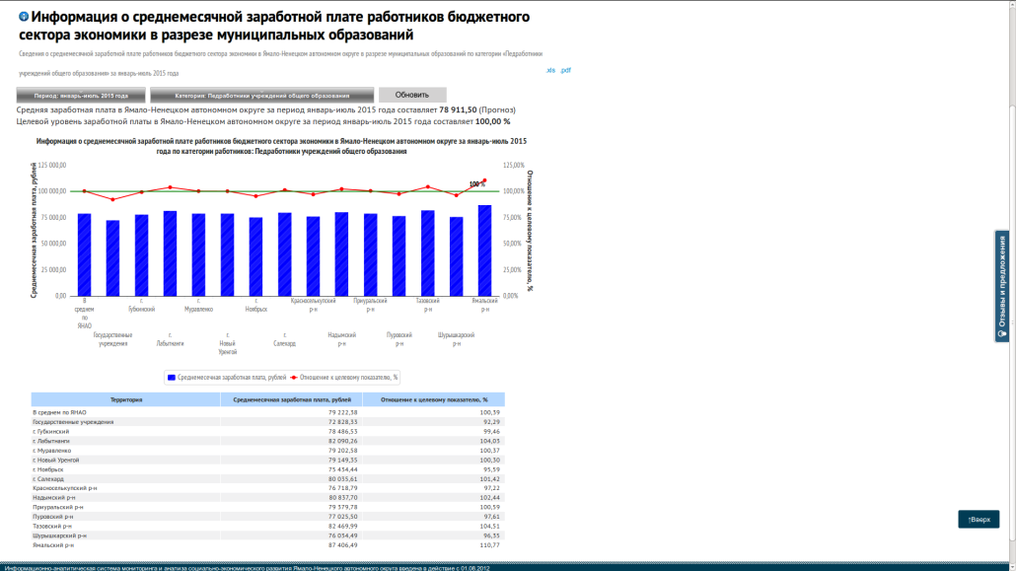
Task: Select the table row г. Губкинский
Action: [x=267, y=431]
